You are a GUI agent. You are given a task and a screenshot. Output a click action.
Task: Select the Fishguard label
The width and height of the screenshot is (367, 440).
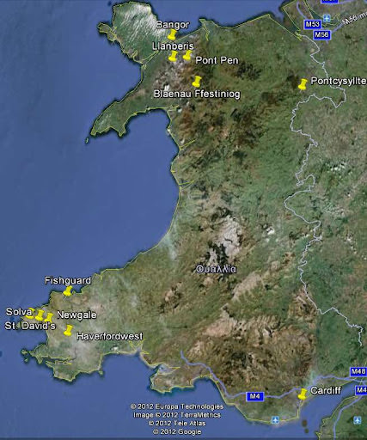(x=68, y=280)
